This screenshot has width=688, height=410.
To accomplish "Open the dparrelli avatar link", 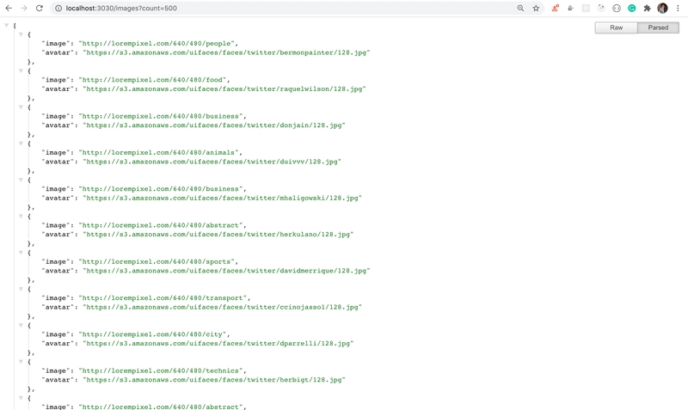I will [218, 344].
